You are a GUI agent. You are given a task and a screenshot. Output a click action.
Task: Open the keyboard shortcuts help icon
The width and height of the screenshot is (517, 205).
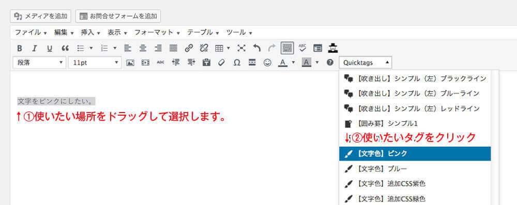[330, 62]
